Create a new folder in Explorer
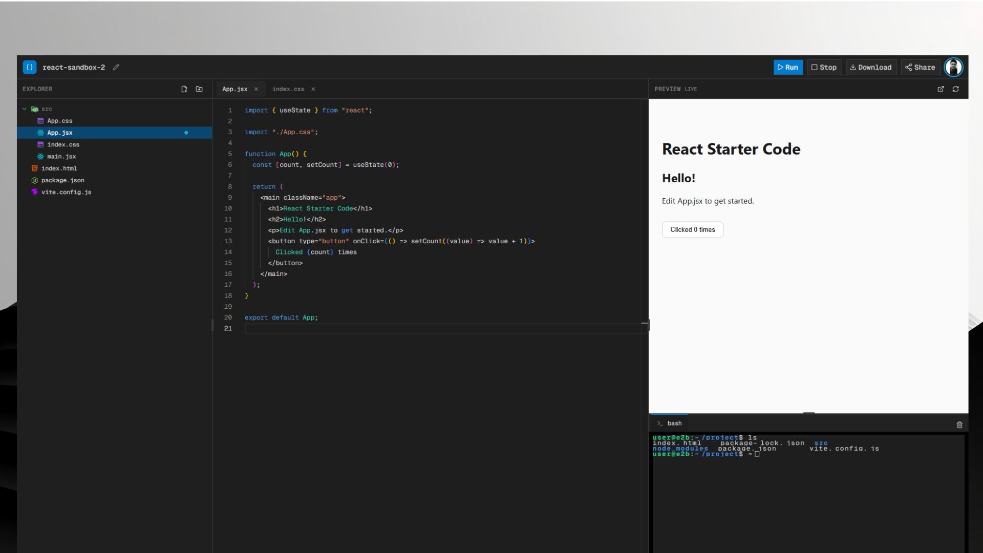 [x=199, y=89]
